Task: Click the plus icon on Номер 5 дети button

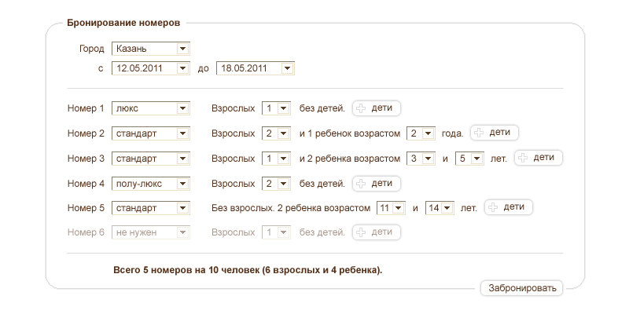Action: (493, 208)
